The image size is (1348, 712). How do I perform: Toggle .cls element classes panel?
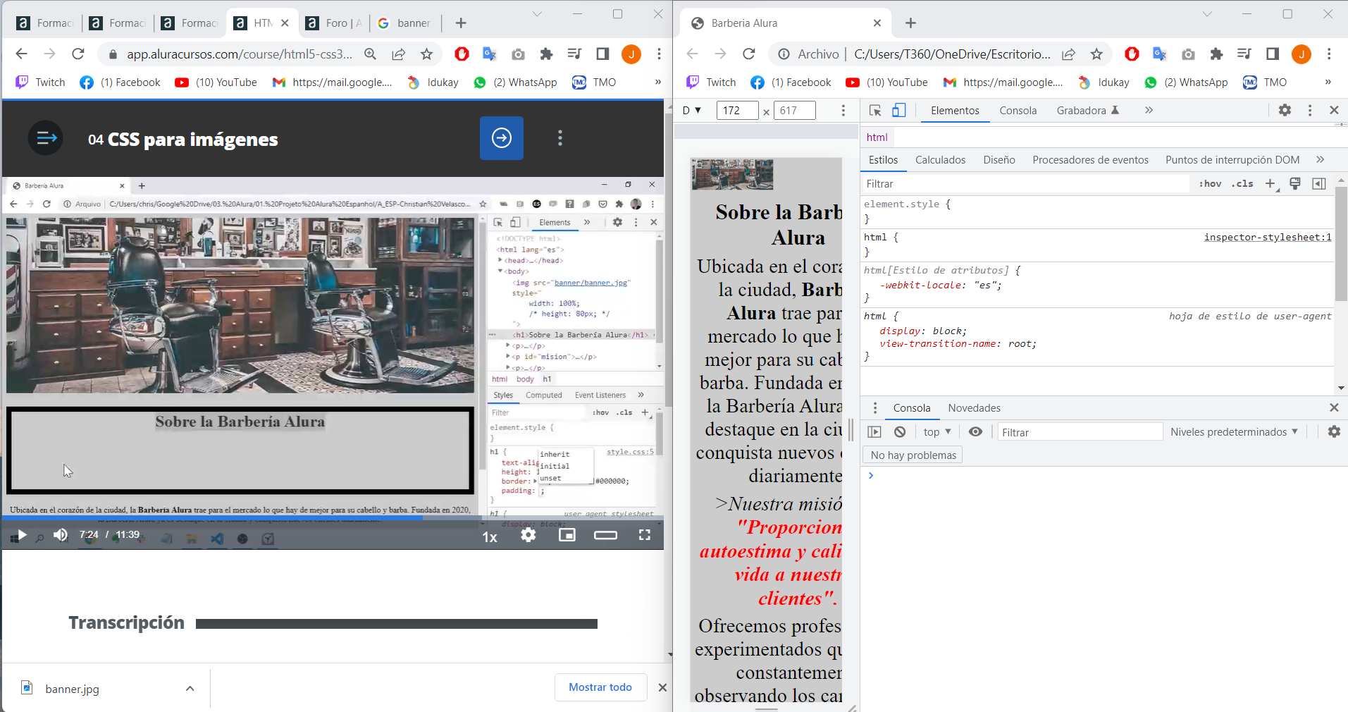tap(1242, 184)
